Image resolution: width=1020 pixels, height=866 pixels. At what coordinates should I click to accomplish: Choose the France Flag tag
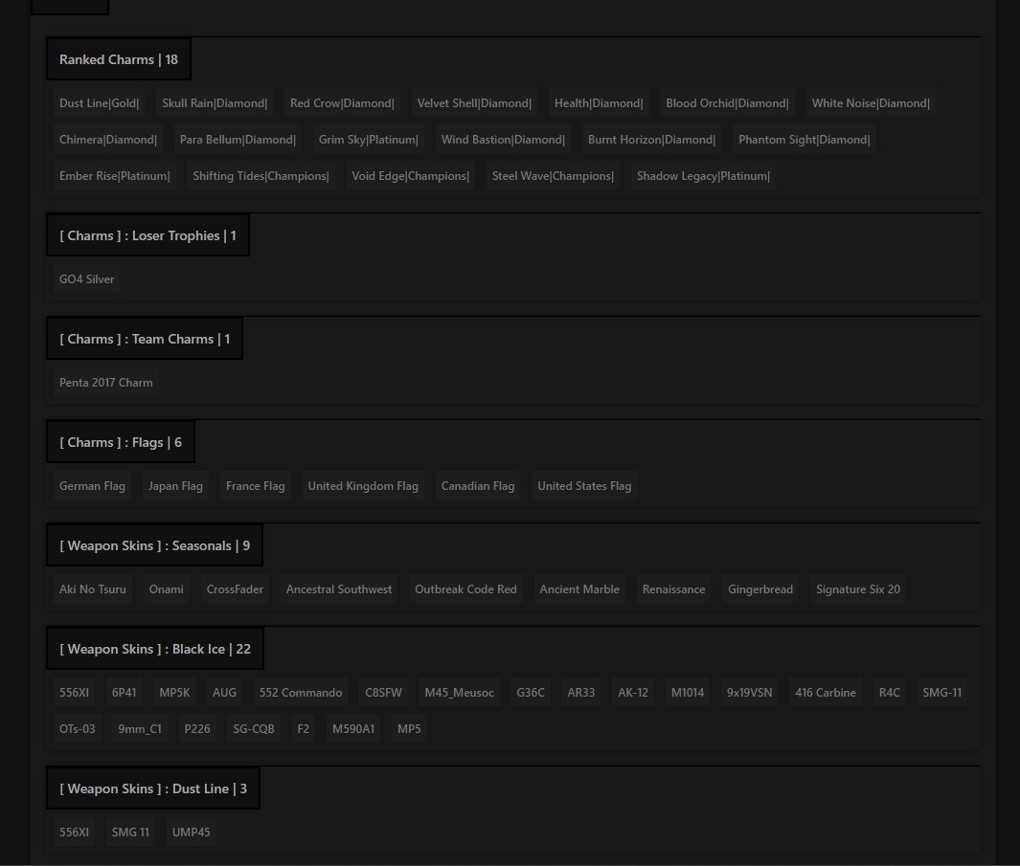(x=256, y=486)
